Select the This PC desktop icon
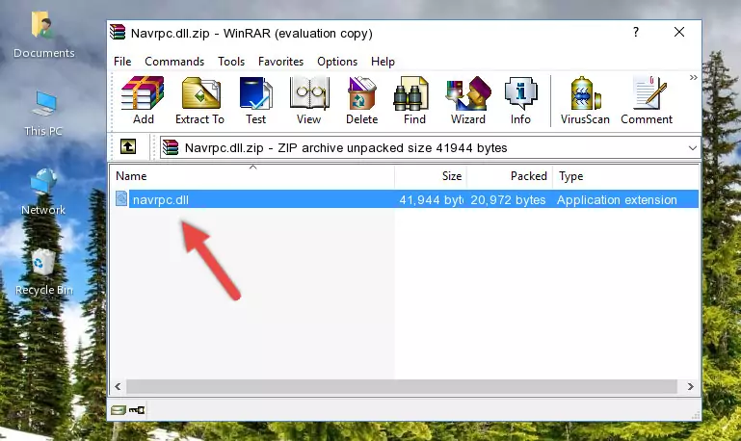This screenshot has width=741, height=441. (43, 114)
